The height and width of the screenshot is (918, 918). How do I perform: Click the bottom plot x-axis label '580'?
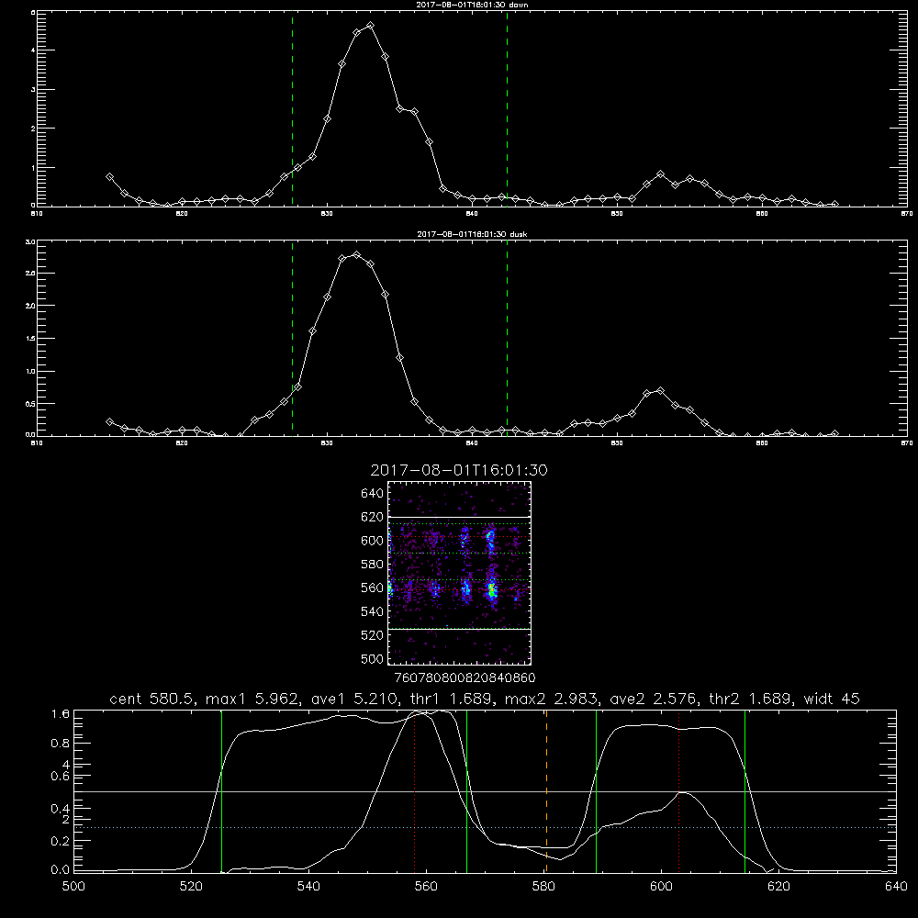[543, 886]
